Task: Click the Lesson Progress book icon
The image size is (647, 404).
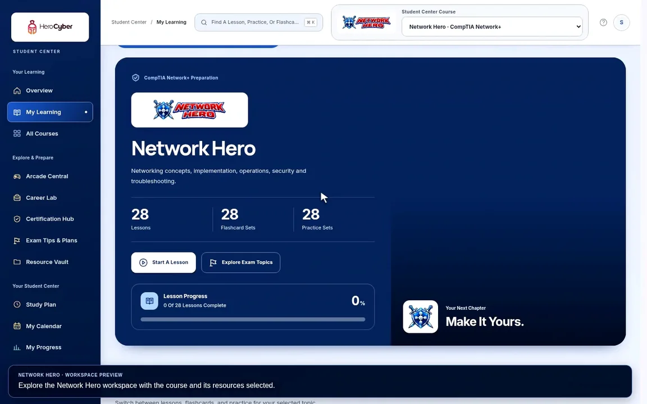Action: click(x=149, y=301)
